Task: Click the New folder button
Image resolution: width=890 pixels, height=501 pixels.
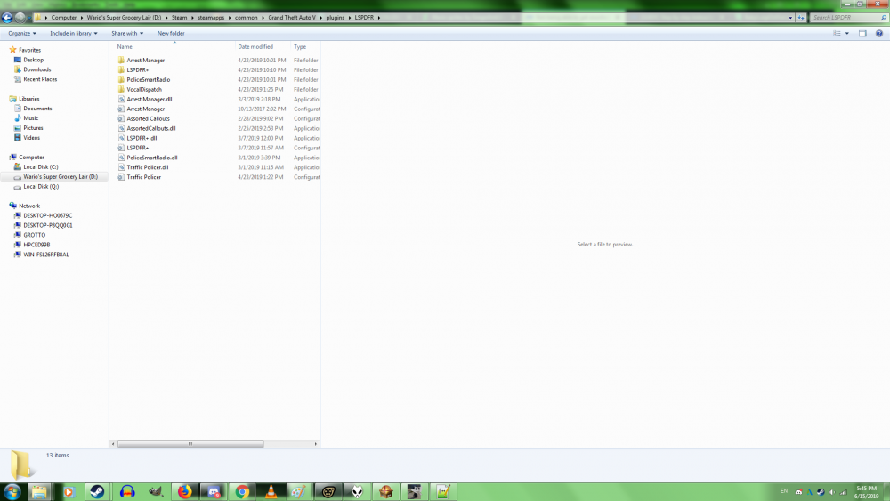Action: [x=171, y=34]
